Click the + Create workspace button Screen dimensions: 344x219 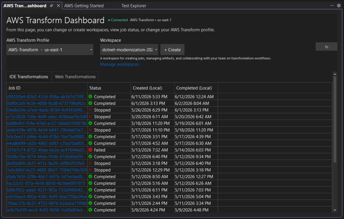pos(172,50)
